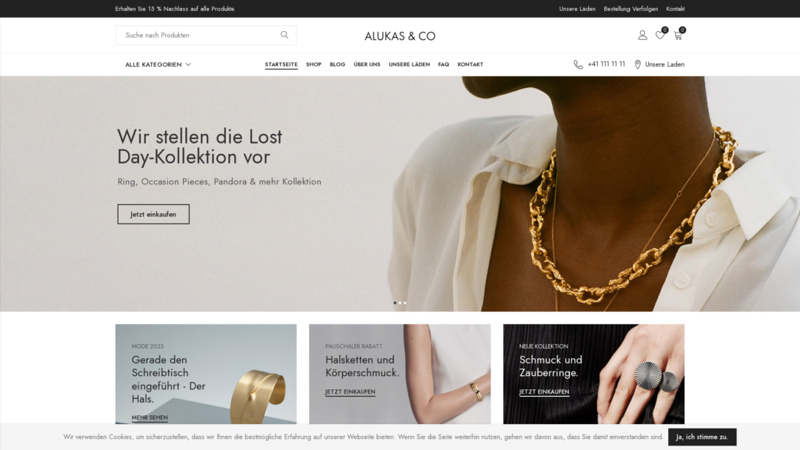Follow the Bestellung Verfolgen link
The height and width of the screenshot is (450, 800).
point(630,9)
